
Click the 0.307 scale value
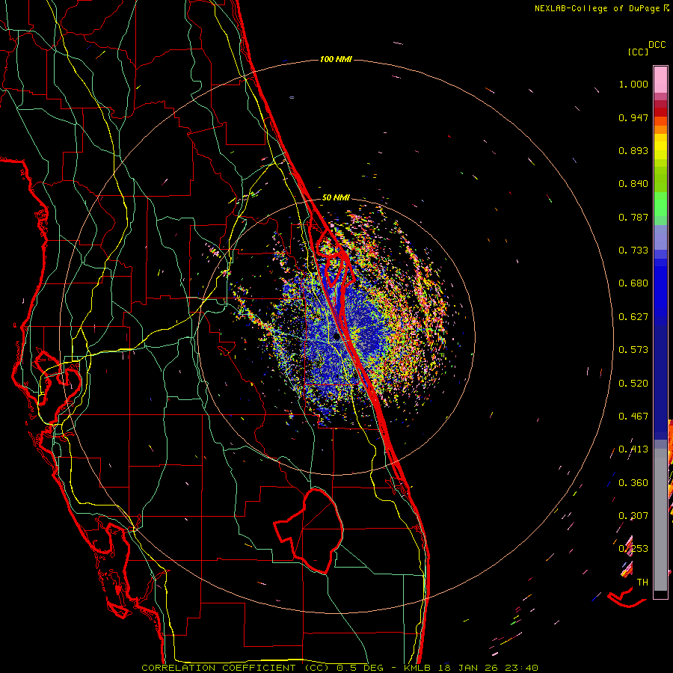pyautogui.click(x=633, y=516)
